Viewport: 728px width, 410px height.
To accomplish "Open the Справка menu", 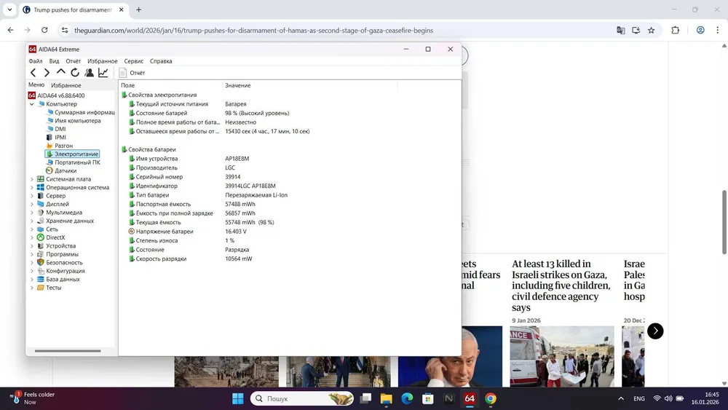I will (161, 61).
